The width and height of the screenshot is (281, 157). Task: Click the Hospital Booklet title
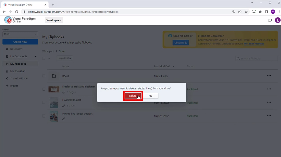(72, 100)
